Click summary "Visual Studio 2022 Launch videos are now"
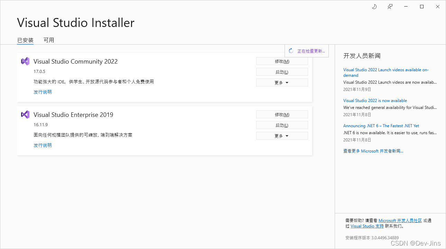The height and width of the screenshot is (249, 446). click(x=390, y=82)
